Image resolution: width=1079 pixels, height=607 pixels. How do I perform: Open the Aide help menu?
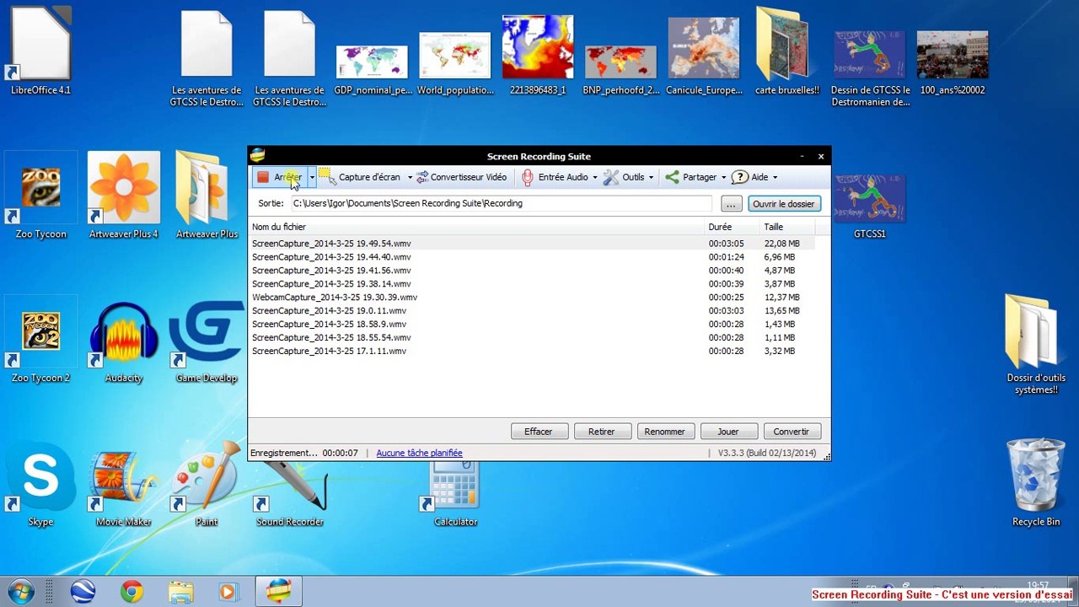[x=749, y=177]
